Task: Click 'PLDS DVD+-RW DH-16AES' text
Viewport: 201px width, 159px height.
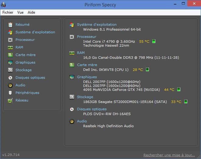Action: pyautogui.click(x=107, y=114)
